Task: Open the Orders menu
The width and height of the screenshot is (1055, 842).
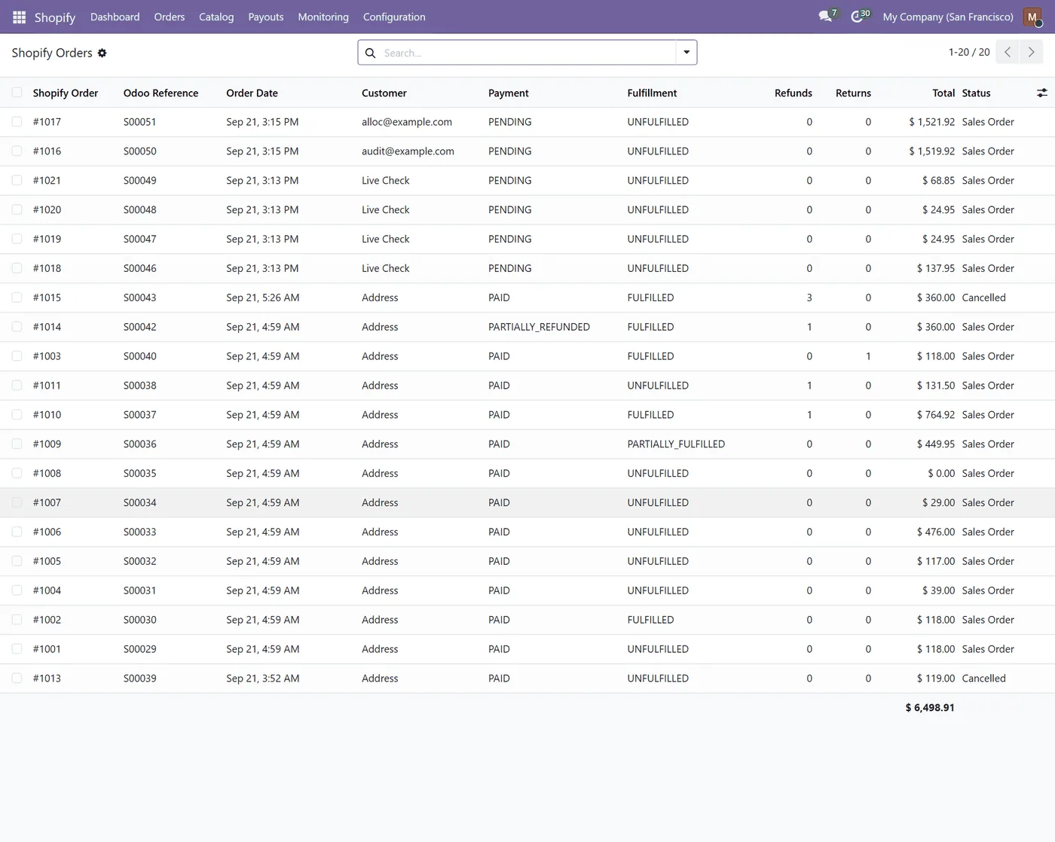Action: [x=169, y=17]
